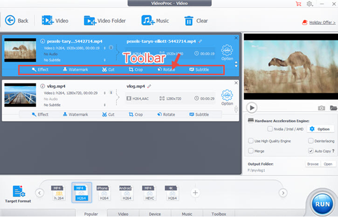
Task: Rename output pexels-taryn-elliott-5442714.mp4 with pencil
Action: pyautogui.click(x=200, y=41)
